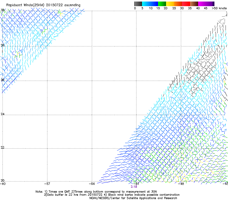228x200 pixels.
Task: Click the '>50 knots' legend label
Action: (x=219, y=8)
